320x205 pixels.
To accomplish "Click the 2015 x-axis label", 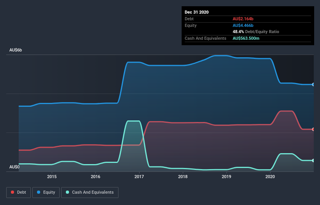I will 52,177.
